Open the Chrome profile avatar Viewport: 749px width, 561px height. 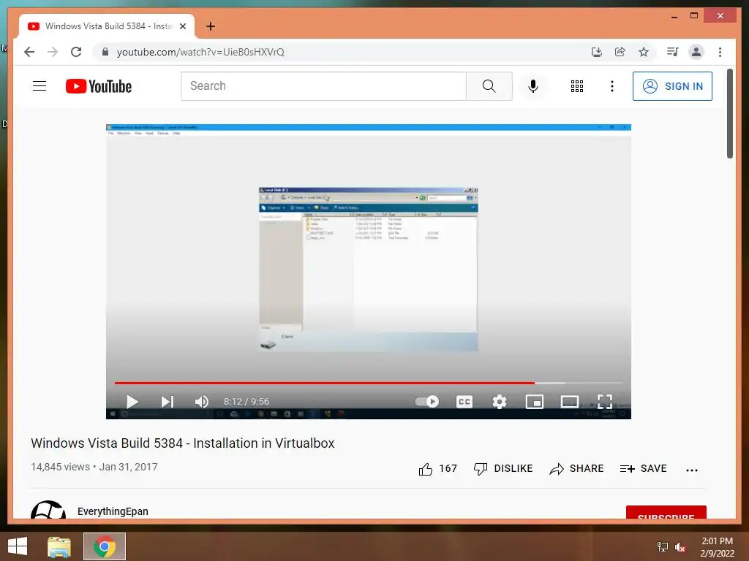click(696, 52)
